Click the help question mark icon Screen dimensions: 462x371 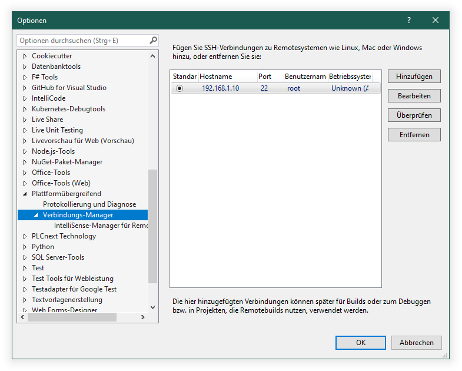pyautogui.click(x=409, y=20)
